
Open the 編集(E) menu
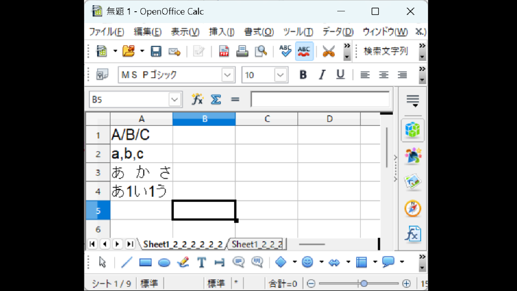147,32
